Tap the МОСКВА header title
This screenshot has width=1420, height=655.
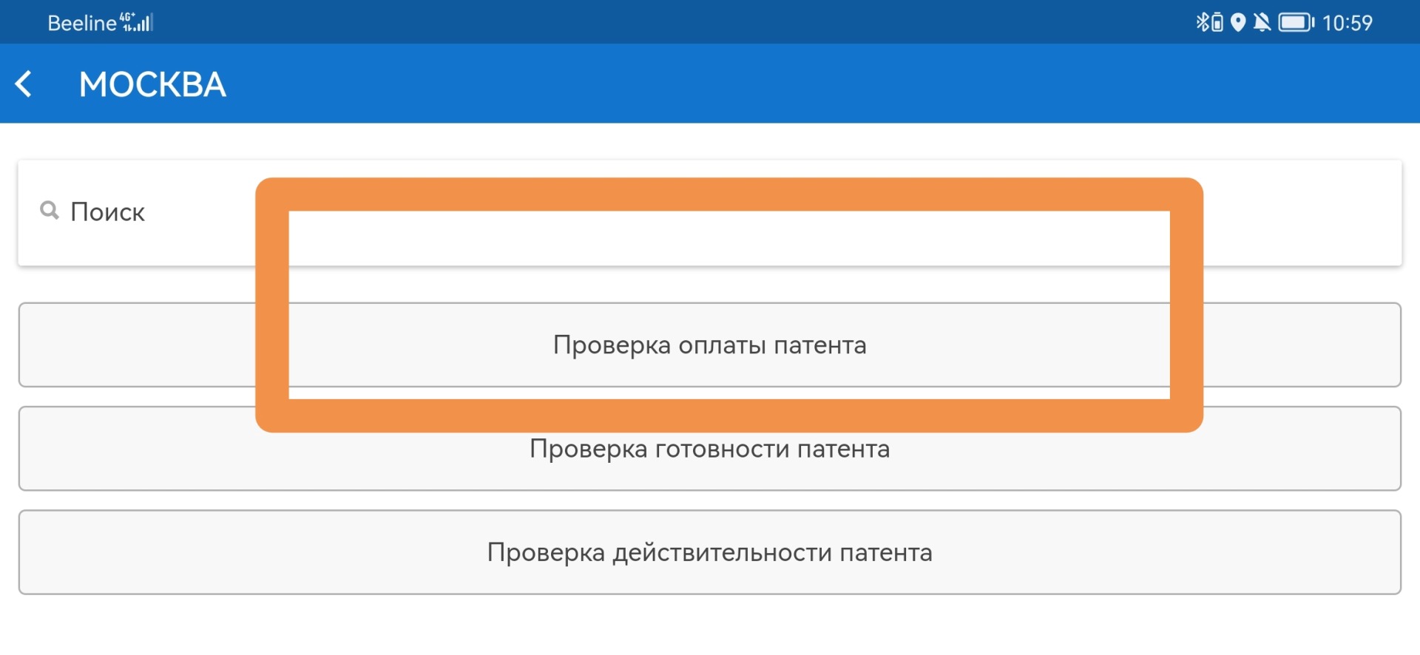(x=152, y=84)
